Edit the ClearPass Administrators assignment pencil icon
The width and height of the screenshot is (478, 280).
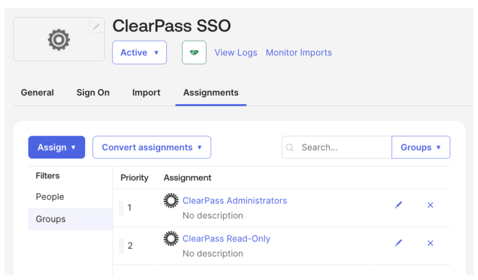398,205
